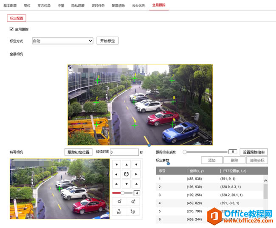The width and height of the screenshot is (276, 228).
Task: Click the 序号 column header
Action: coord(162,171)
